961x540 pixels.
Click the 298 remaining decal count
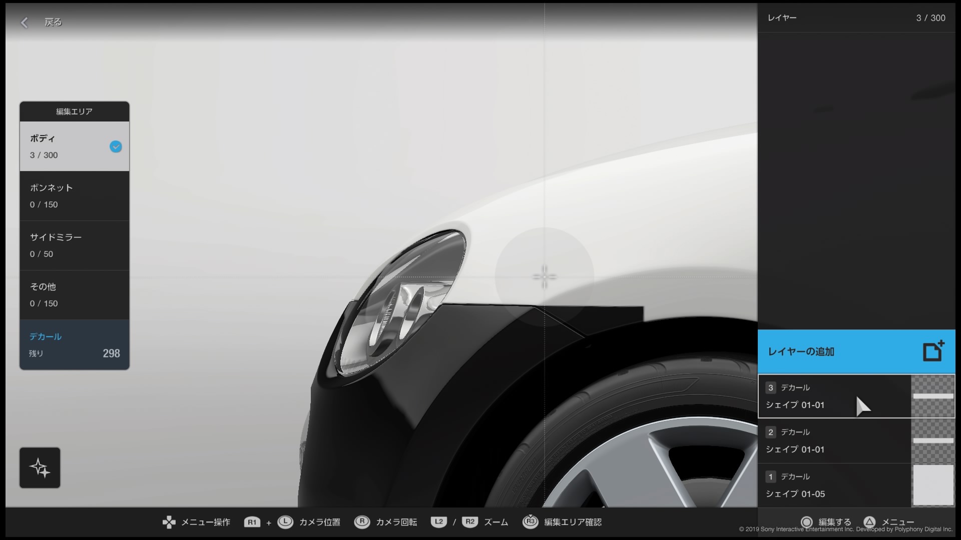point(111,353)
